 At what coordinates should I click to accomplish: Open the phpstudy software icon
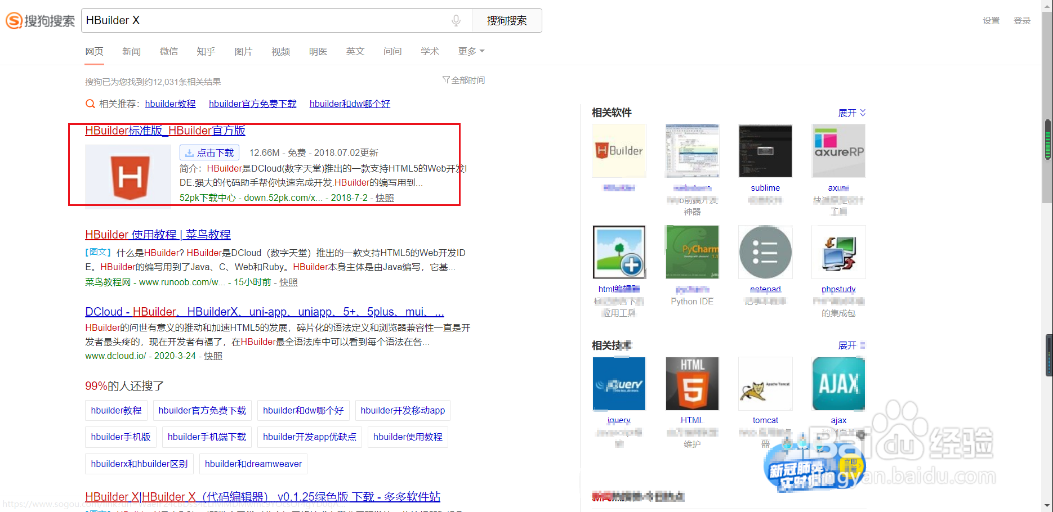coord(838,252)
